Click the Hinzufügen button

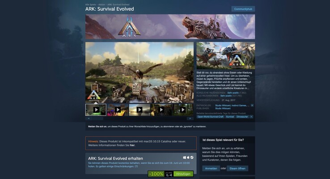pyautogui.click(x=183, y=174)
